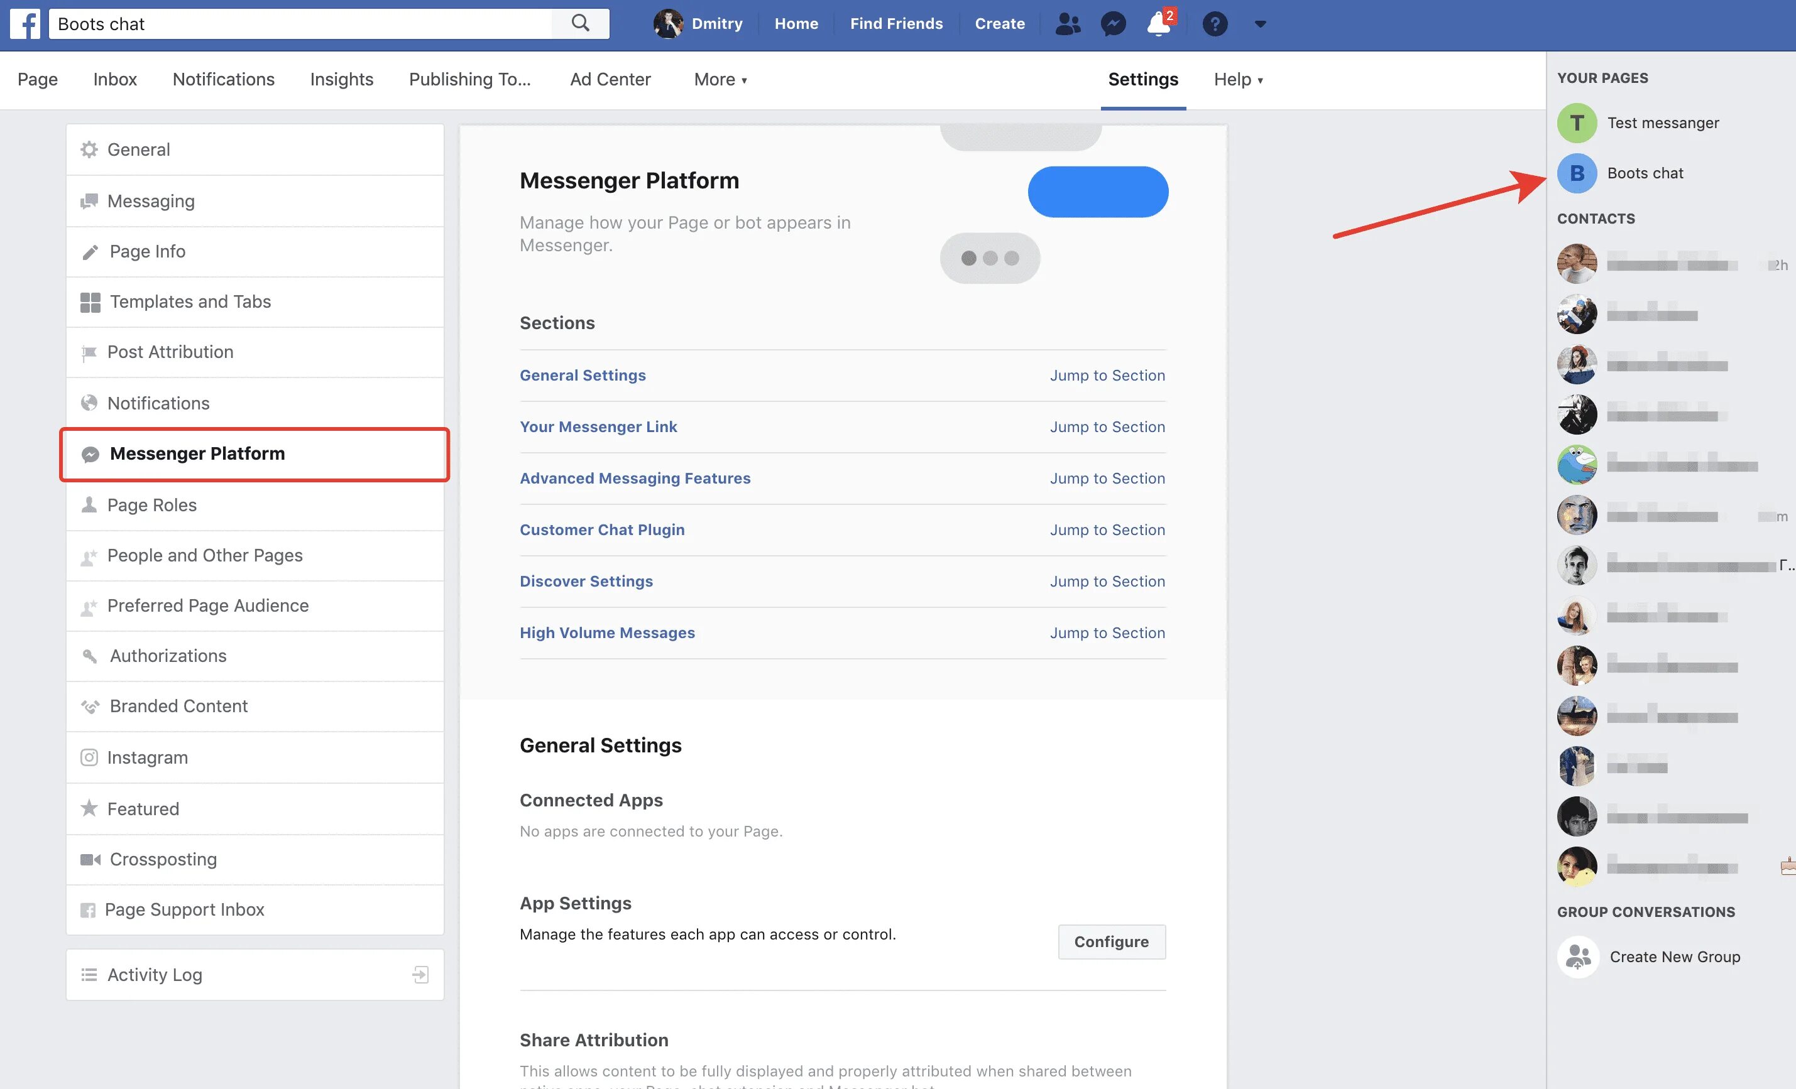1796x1089 pixels.
Task: Click the Home link in top bar
Action: tap(796, 24)
